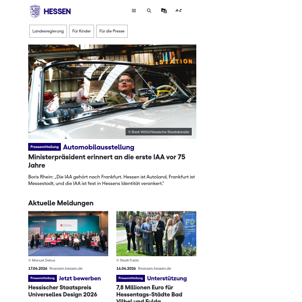This screenshot has width=302, height=302.
Task: Open the hero image of man in car
Action: pyautogui.click(x=112, y=92)
